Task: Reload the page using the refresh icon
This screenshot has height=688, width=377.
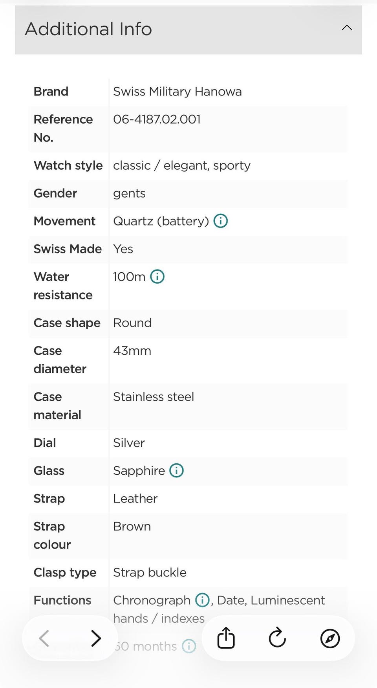Action: pyautogui.click(x=277, y=637)
